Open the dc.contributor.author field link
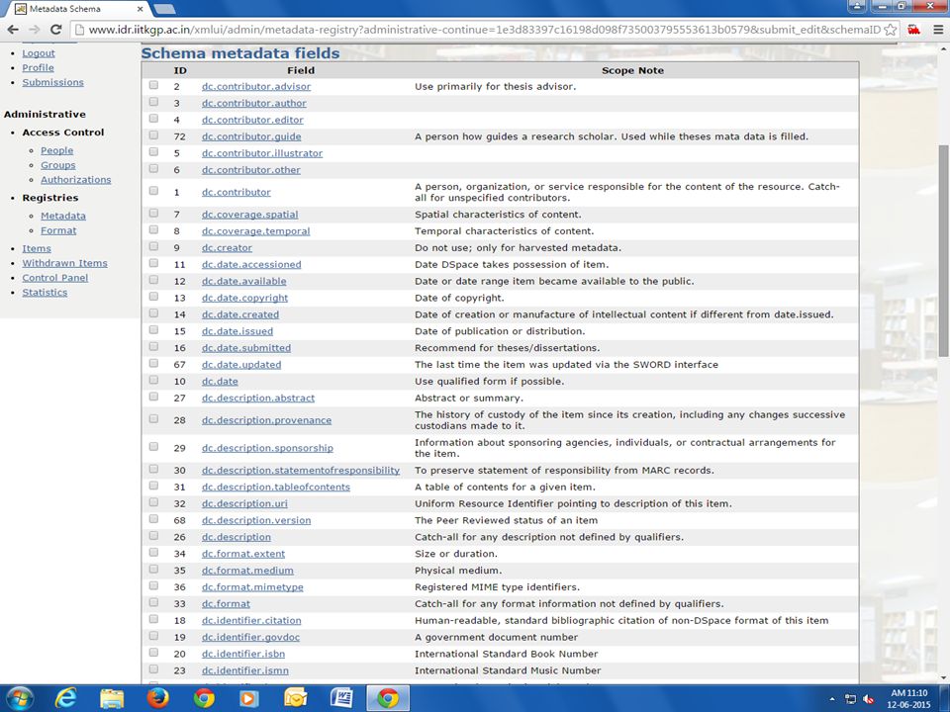 tap(254, 104)
